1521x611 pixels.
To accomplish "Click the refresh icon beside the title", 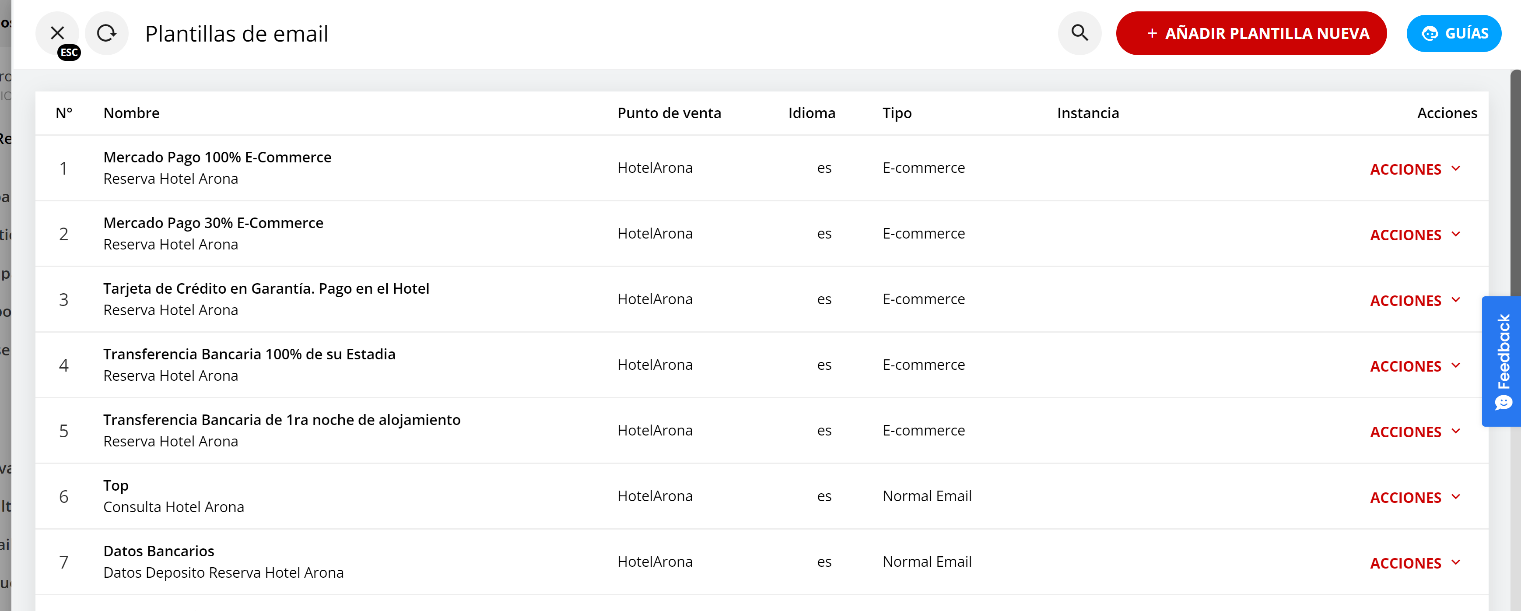I will pos(106,33).
